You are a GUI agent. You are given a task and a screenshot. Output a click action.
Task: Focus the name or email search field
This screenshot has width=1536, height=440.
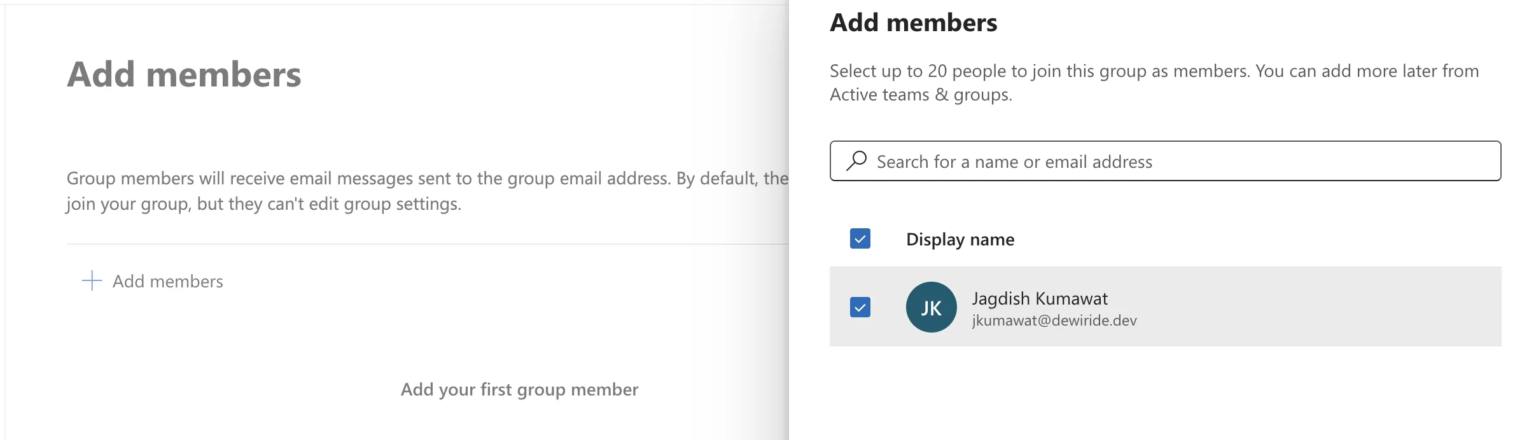pyautogui.click(x=1165, y=161)
